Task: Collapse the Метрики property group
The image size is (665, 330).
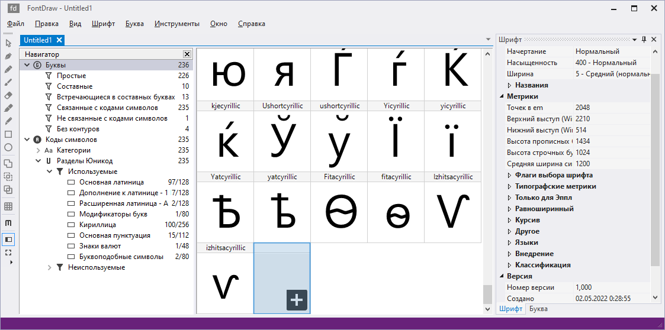Action: 502,96
